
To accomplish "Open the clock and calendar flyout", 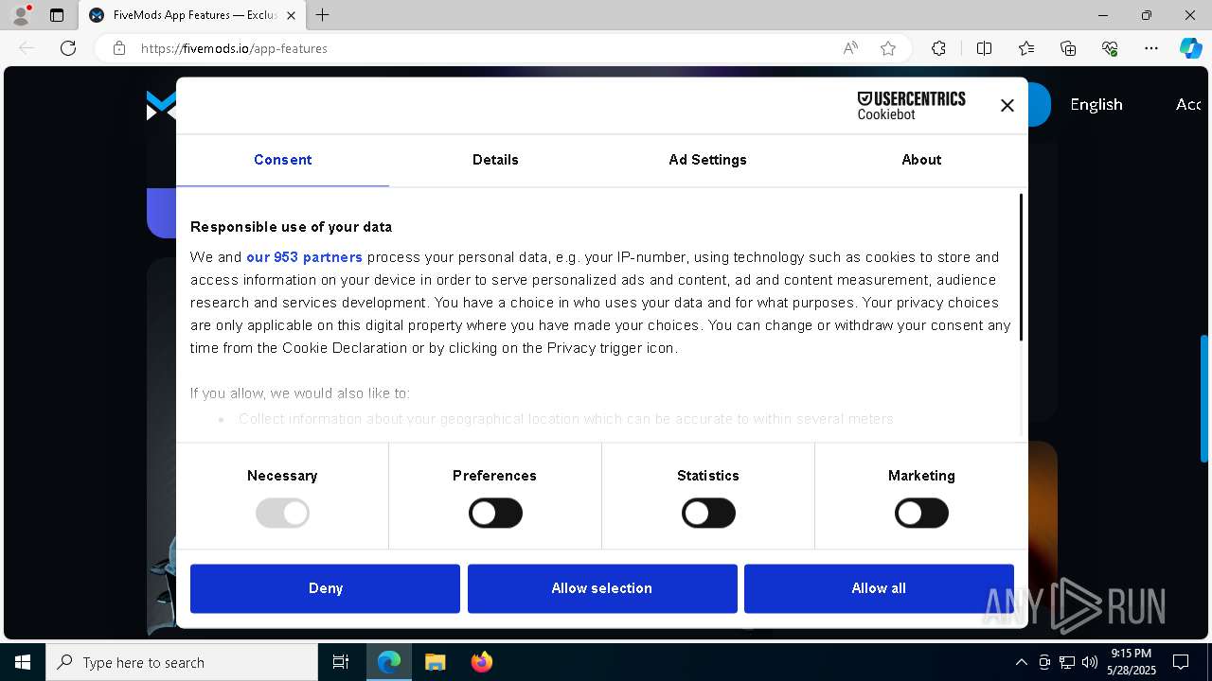I will 1132,662.
